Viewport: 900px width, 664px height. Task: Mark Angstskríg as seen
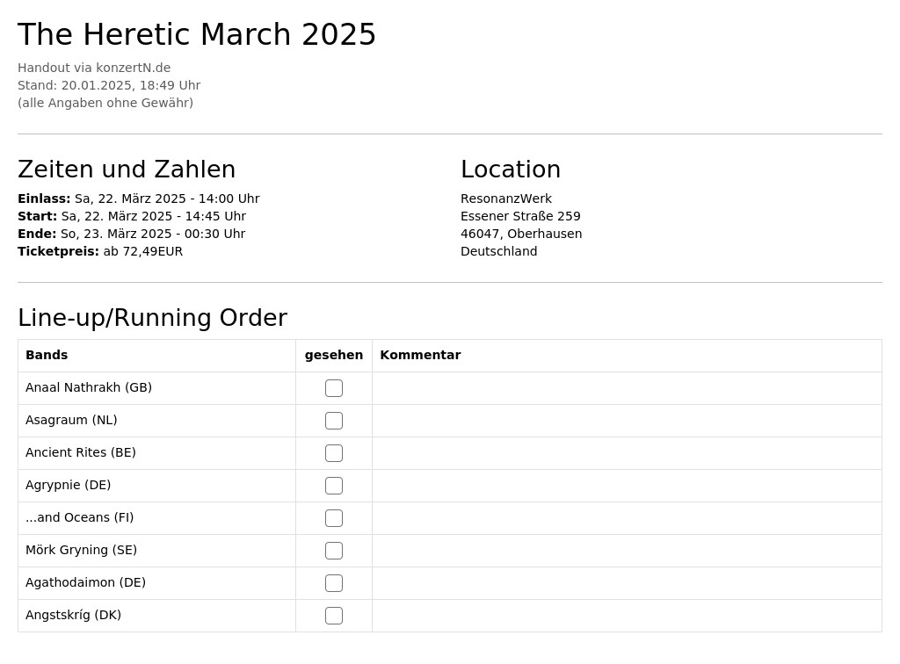coord(333,616)
